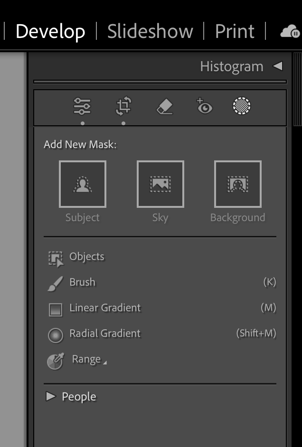Select the Red Eye correction tool

tap(204, 106)
